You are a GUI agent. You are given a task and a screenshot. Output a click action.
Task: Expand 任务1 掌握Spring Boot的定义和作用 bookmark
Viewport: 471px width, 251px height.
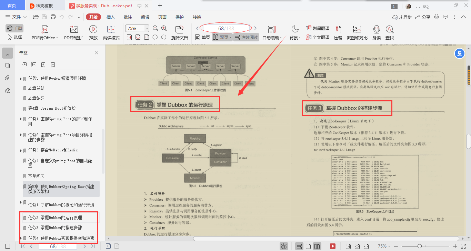coord(21,119)
